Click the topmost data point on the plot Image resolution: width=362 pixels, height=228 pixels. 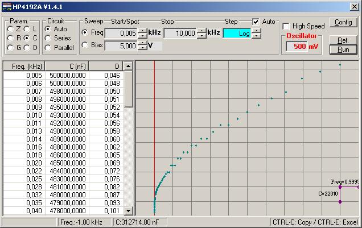(340, 65)
